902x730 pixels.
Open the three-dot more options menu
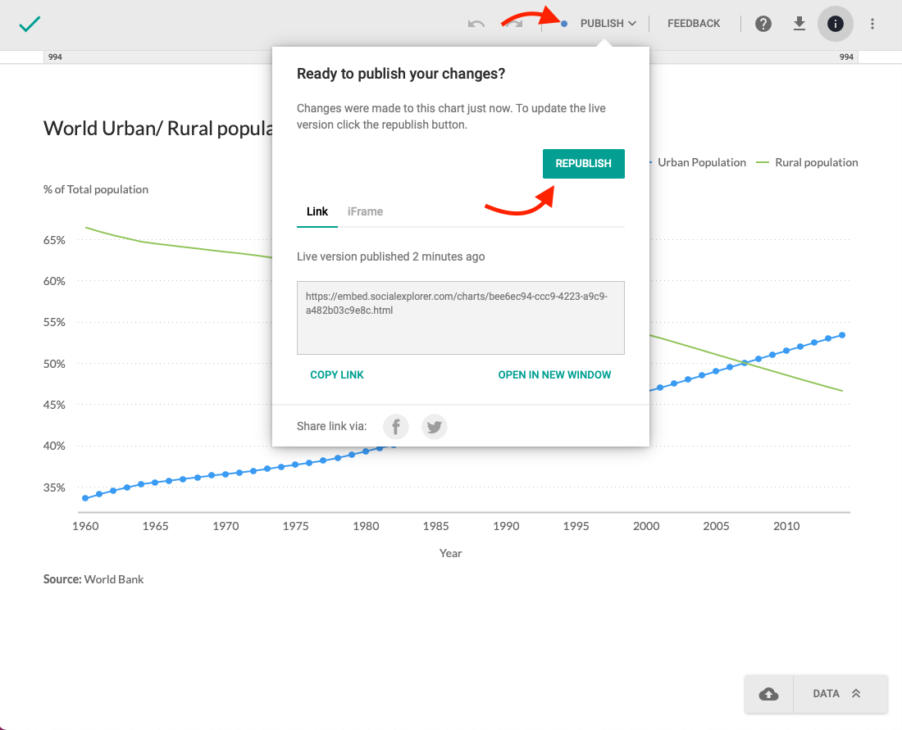pos(872,24)
